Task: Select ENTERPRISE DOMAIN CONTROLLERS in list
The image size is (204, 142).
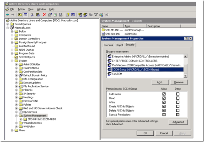Action: coord(134,61)
